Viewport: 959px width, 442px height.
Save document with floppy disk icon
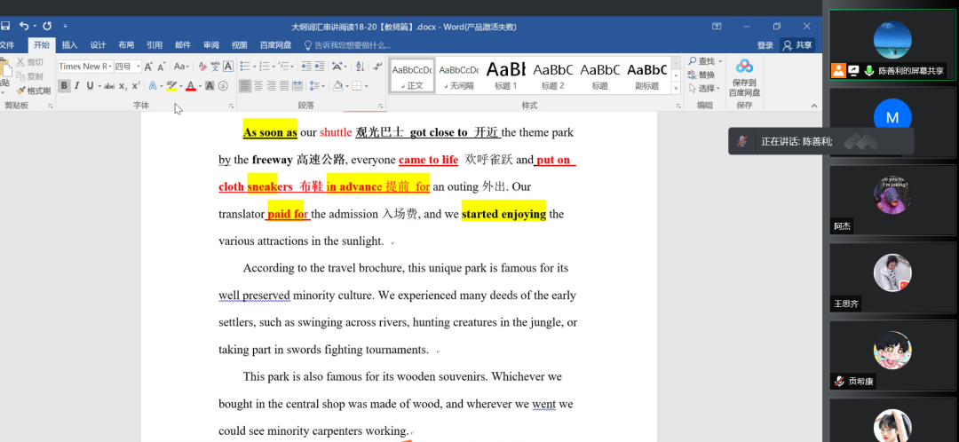pos(5,26)
